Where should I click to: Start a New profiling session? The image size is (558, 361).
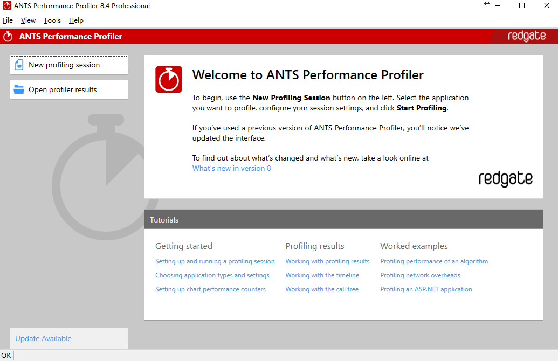[68, 65]
